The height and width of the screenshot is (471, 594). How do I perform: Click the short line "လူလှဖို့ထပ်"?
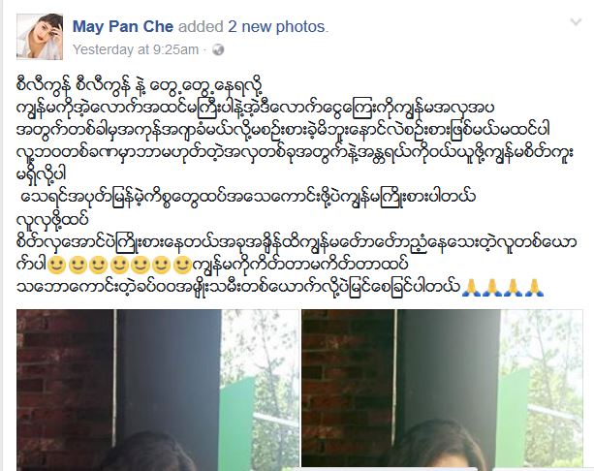52,219
